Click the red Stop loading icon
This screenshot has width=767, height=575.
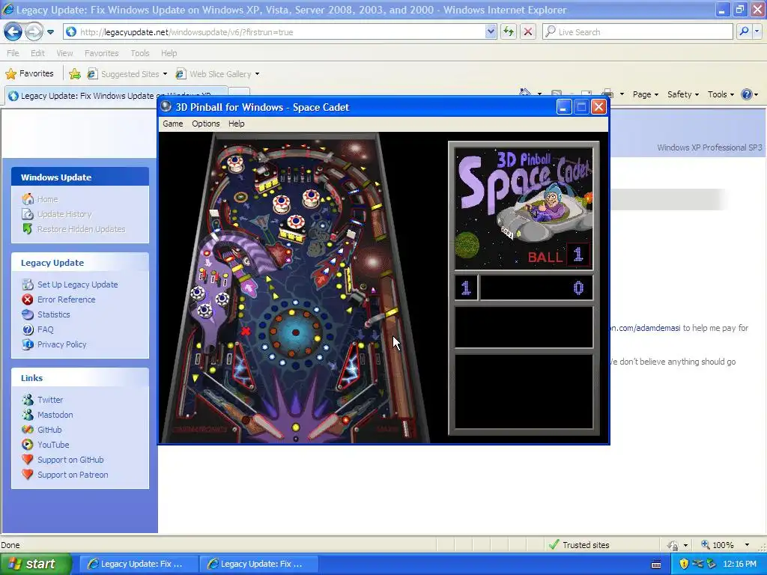coord(528,31)
